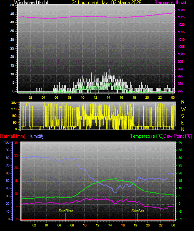This screenshot has height=231, width=194.
Task: Click the 360 value on wind direction axis
Action: 14,103
